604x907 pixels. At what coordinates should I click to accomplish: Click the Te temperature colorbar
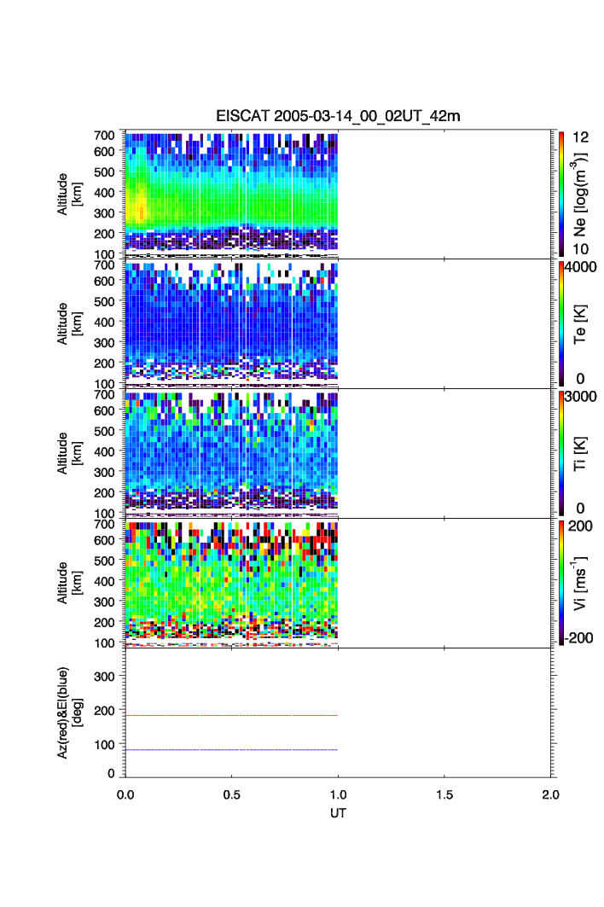561,323
